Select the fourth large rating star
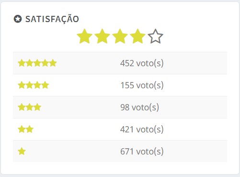This screenshot has height=177, width=240. (137, 36)
